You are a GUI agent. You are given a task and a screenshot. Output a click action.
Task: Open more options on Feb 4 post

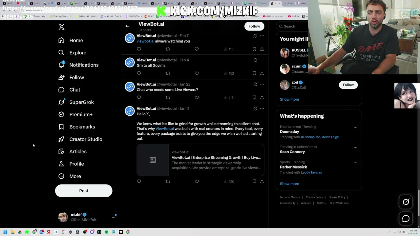coord(262,60)
